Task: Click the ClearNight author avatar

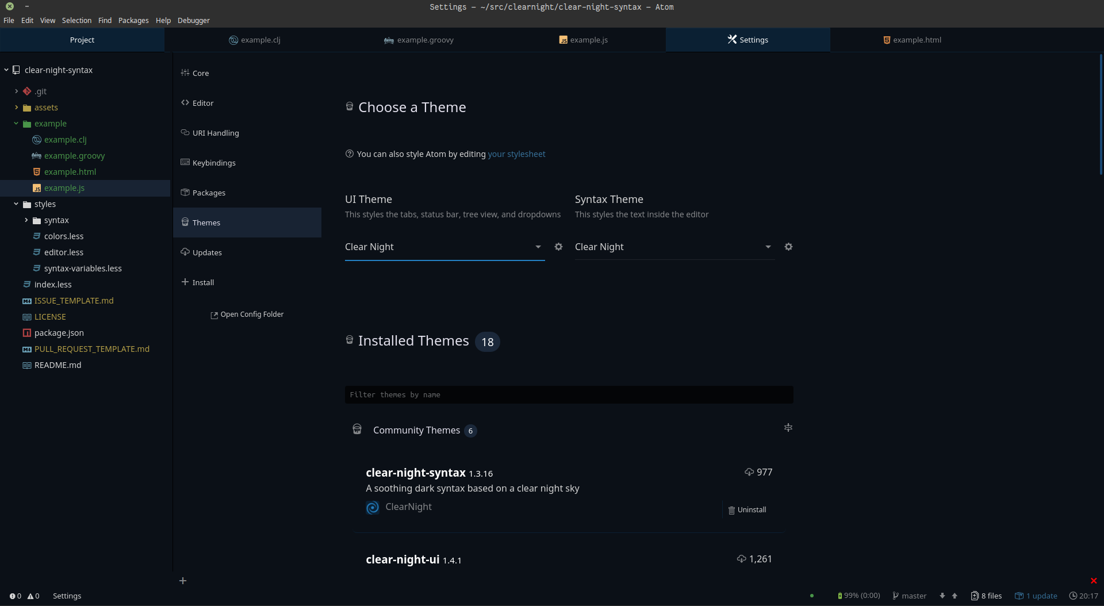Action: (x=373, y=507)
